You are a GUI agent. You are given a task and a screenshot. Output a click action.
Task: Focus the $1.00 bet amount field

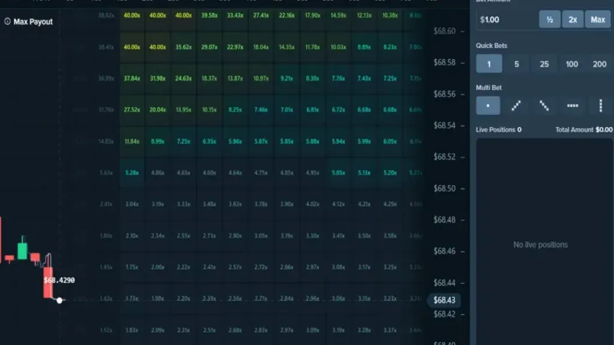(x=507, y=20)
